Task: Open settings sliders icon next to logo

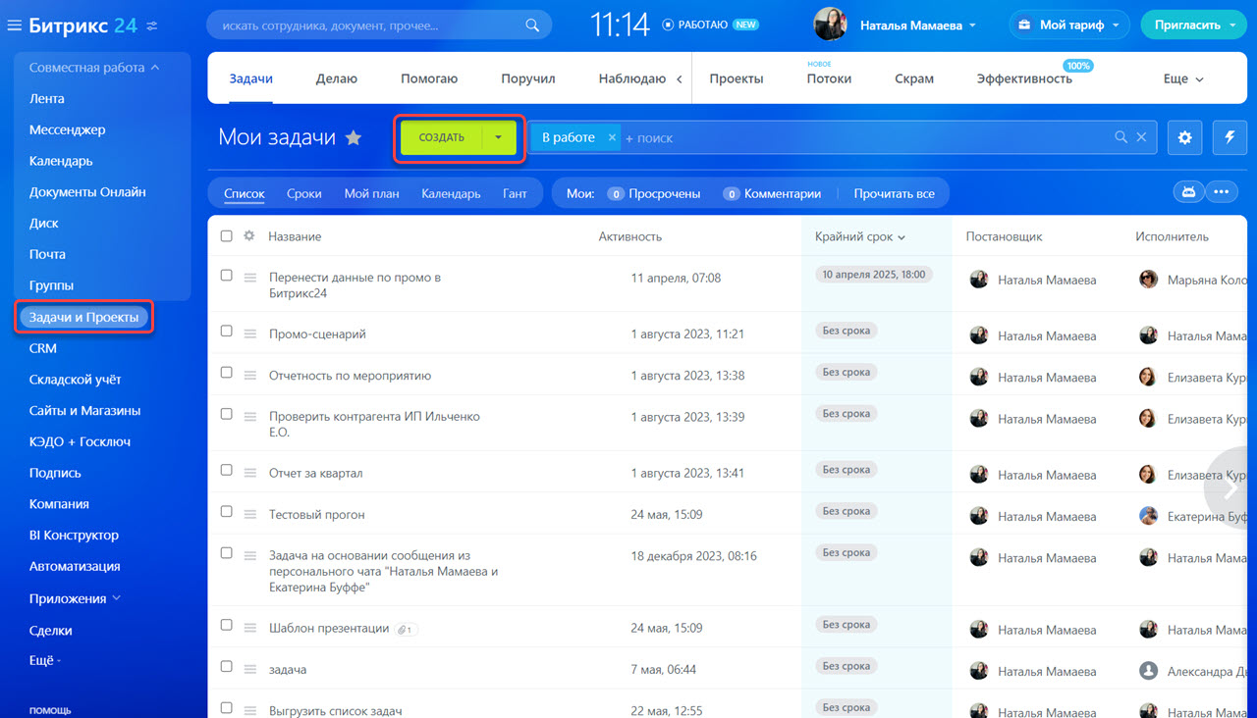Action: click(x=151, y=26)
